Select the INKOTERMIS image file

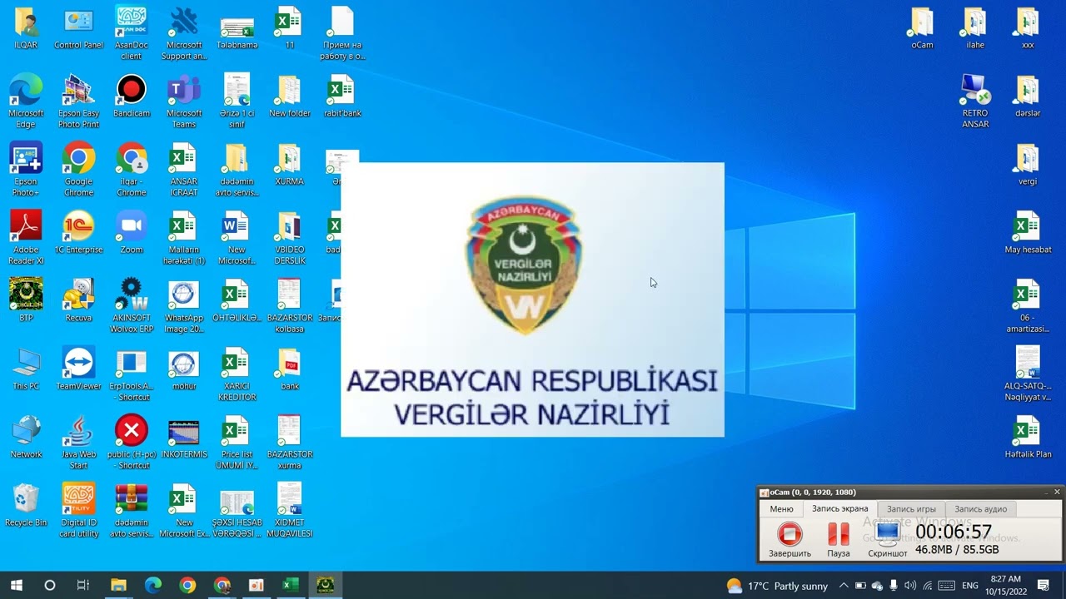[184, 438]
